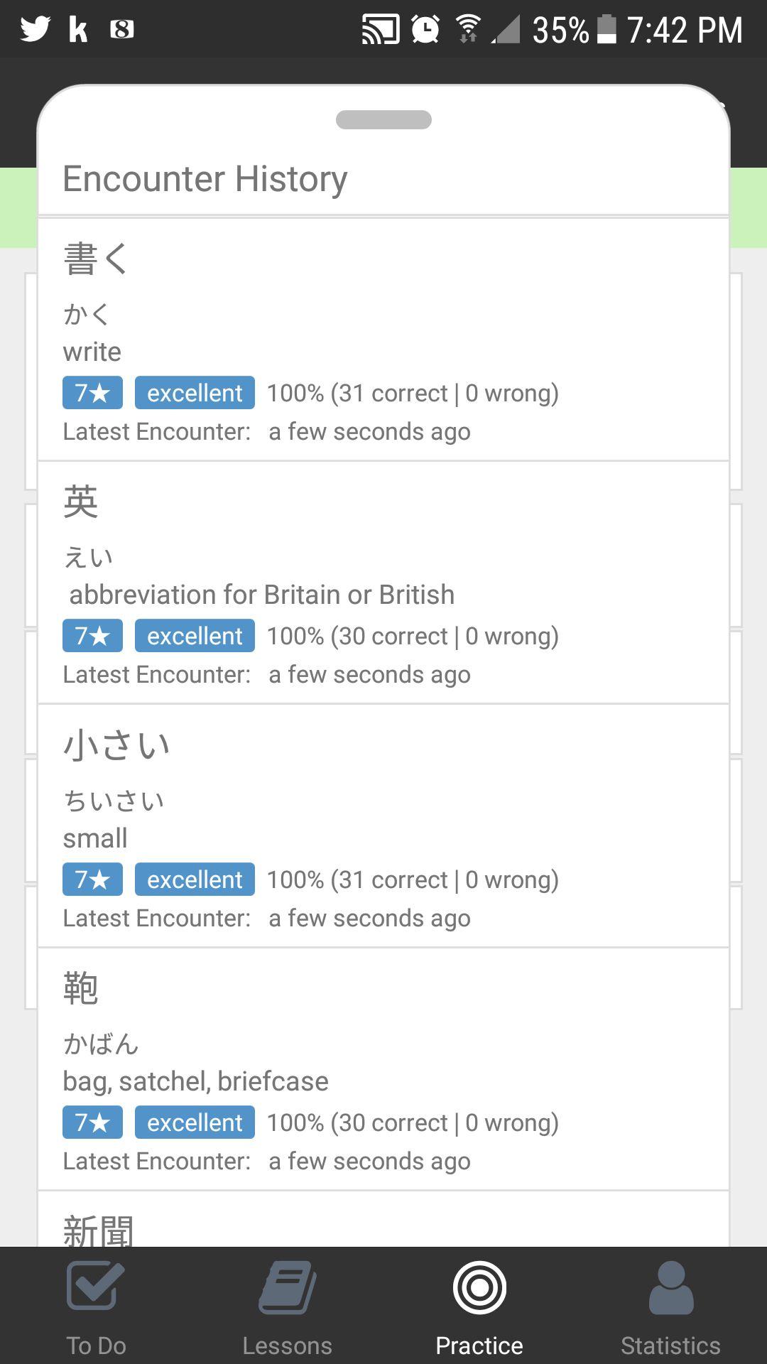Open the To Do checkmark icon
The width and height of the screenshot is (767, 1364).
click(x=96, y=1287)
